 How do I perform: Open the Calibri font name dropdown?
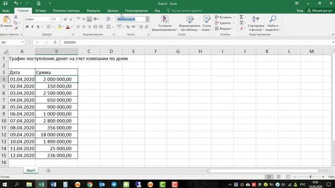click(50, 19)
